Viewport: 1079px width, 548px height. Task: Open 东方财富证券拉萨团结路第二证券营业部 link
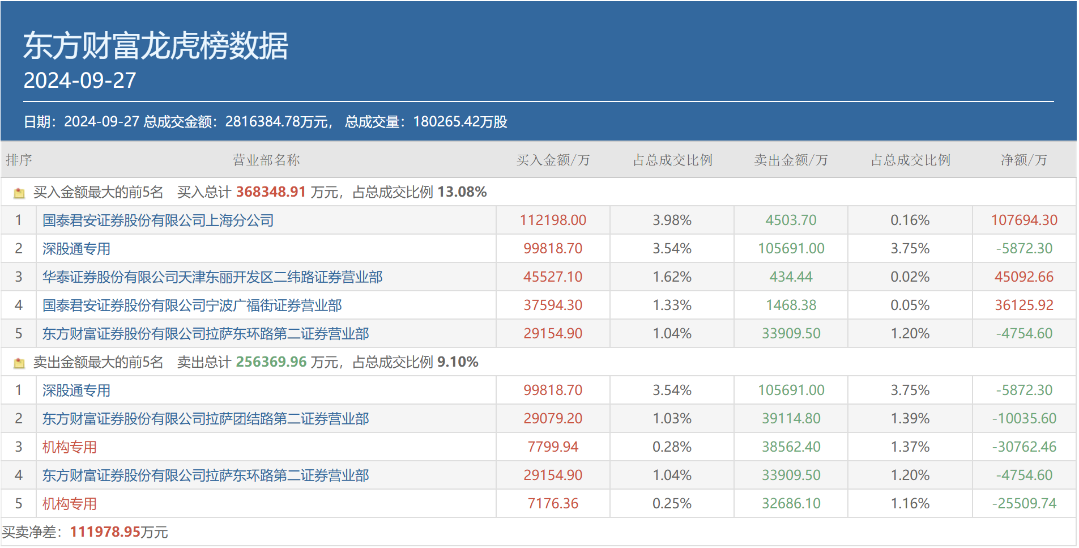(206, 419)
